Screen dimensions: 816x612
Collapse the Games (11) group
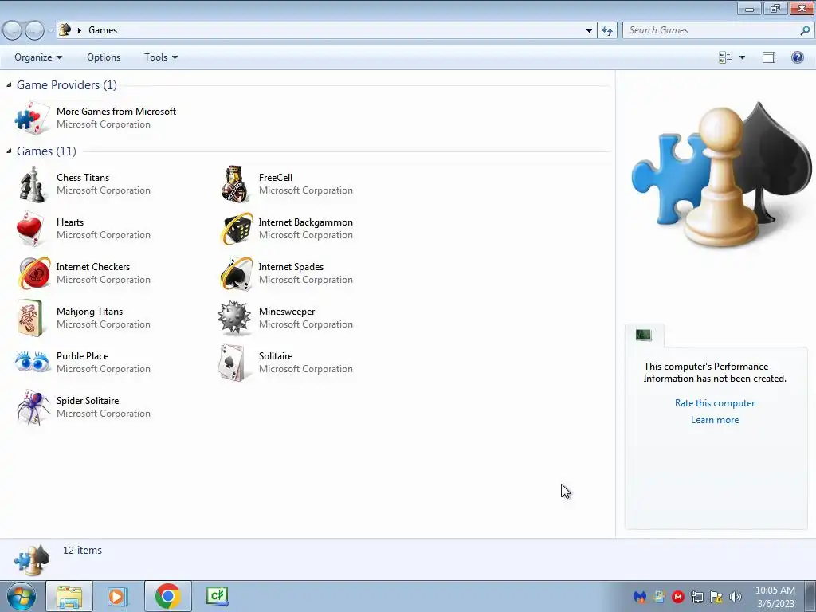9,151
